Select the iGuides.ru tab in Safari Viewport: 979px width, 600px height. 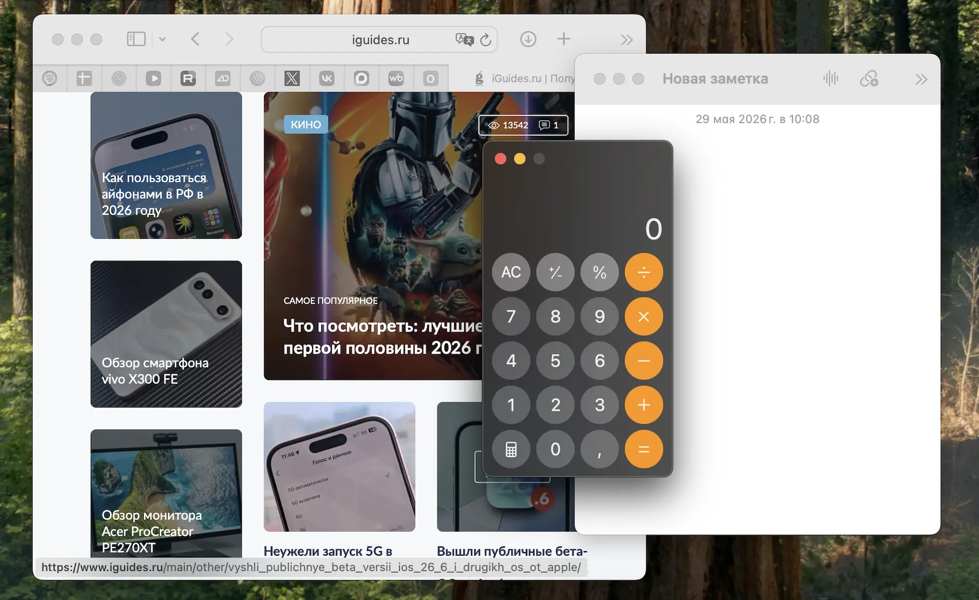pyautogui.click(x=512, y=78)
